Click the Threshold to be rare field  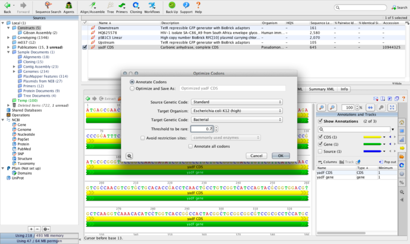pyautogui.click(x=202, y=129)
